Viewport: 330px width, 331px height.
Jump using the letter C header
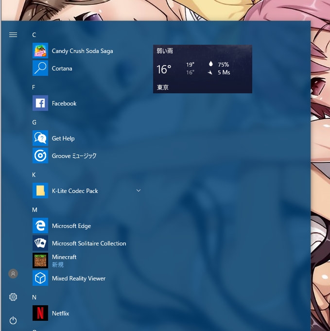(34, 35)
